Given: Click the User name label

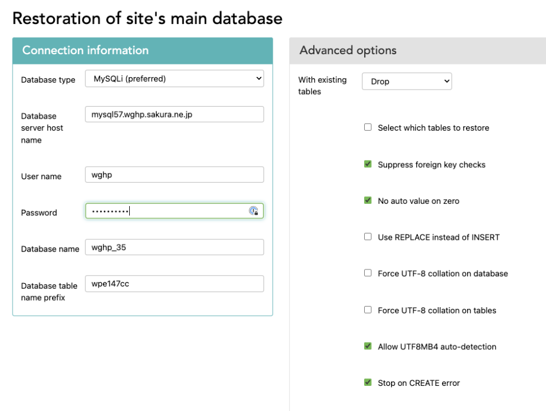Looking at the screenshot, I should (x=41, y=176).
